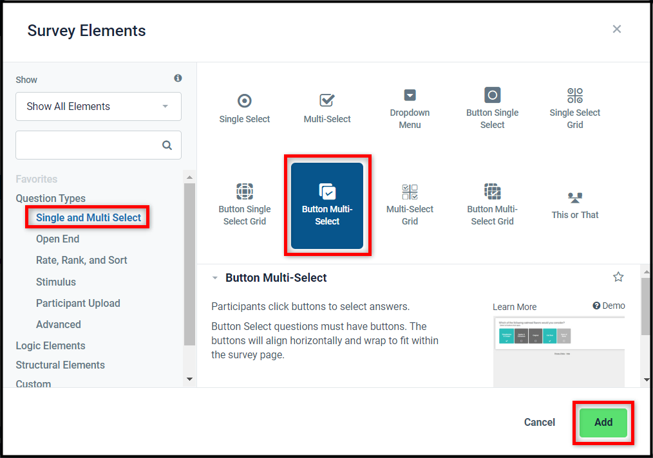Open the Rate, Rank, and Sort category
This screenshot has width=653, height=458.
tap(81, 261)
